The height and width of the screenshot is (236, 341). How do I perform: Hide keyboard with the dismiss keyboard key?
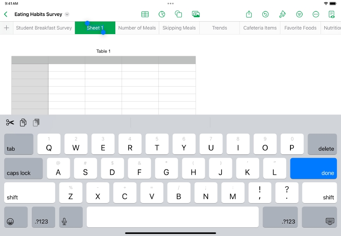tap(319, 217)
